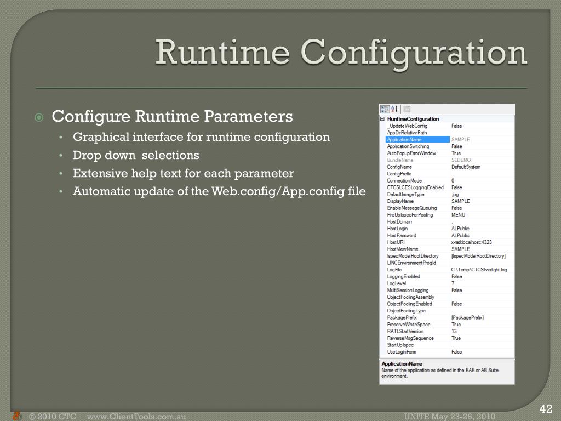Click the slide number 42
Image resolution: width=561 pixels, height=421 pixels.
click(546, 409)
